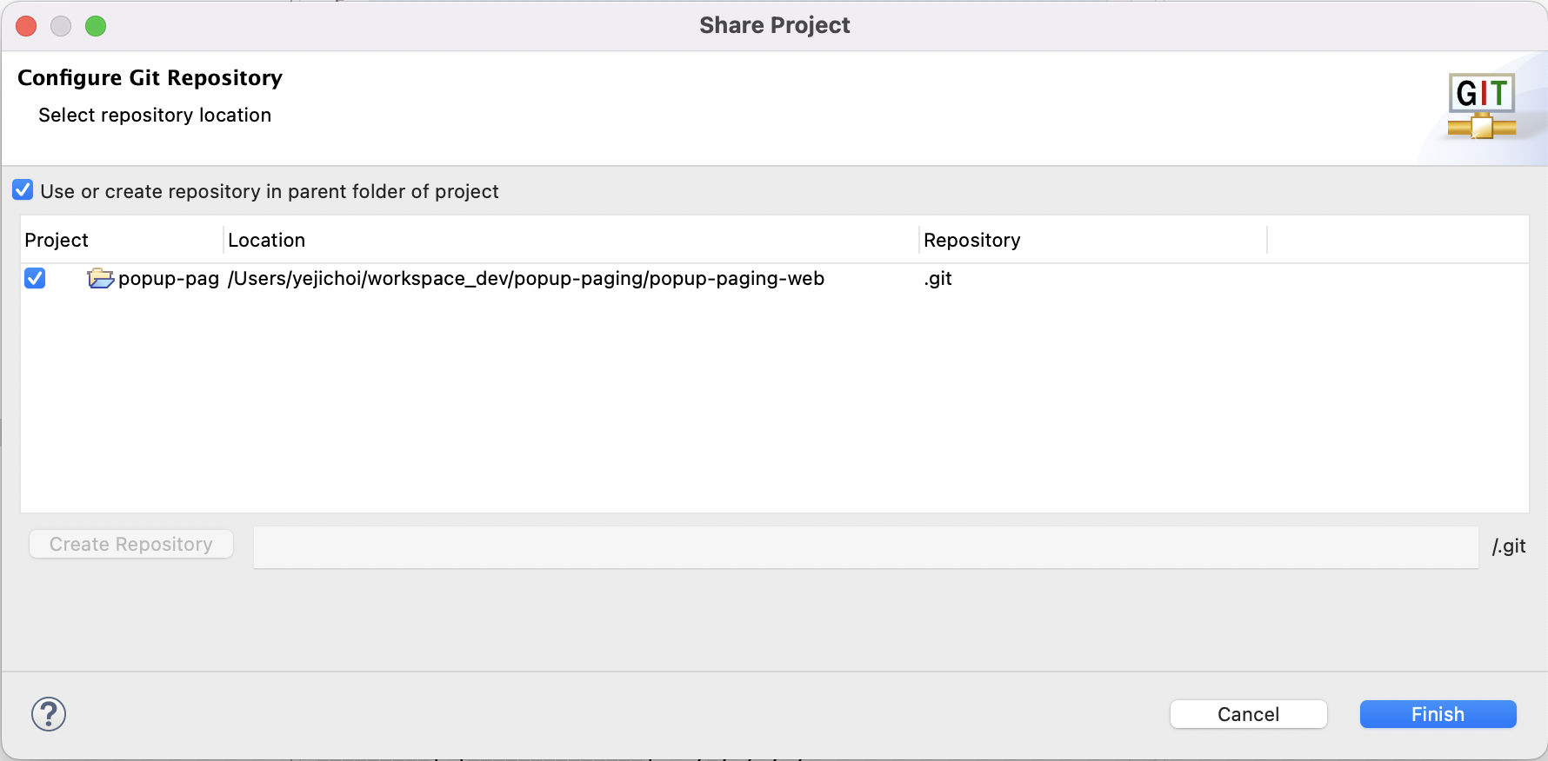The image size is (1548, 761).
Task: Click the .git repository cell
Action: pyautogui.click(x=938, y=278)
